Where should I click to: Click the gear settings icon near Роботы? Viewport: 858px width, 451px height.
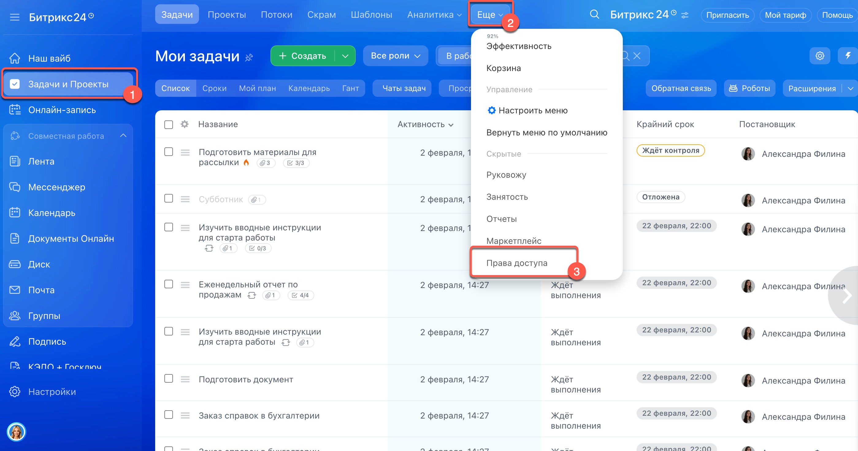click(x=820, y=55)
